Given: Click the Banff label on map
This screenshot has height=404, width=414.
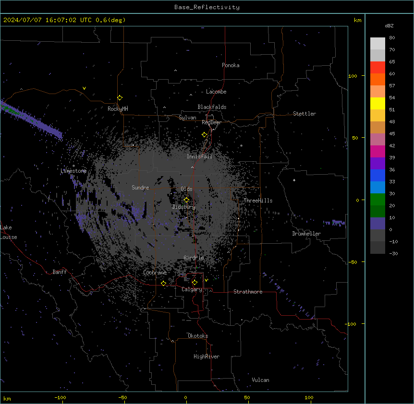Looking at the screenshot, I should pos(60,272).
